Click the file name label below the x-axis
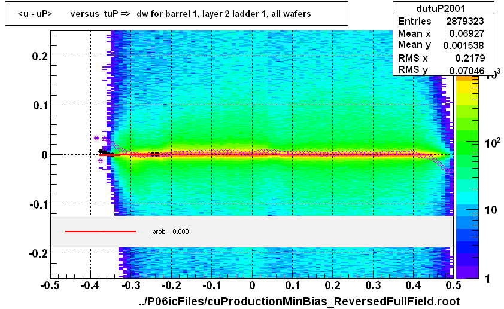The image size is (504, 309). point(299,301)
